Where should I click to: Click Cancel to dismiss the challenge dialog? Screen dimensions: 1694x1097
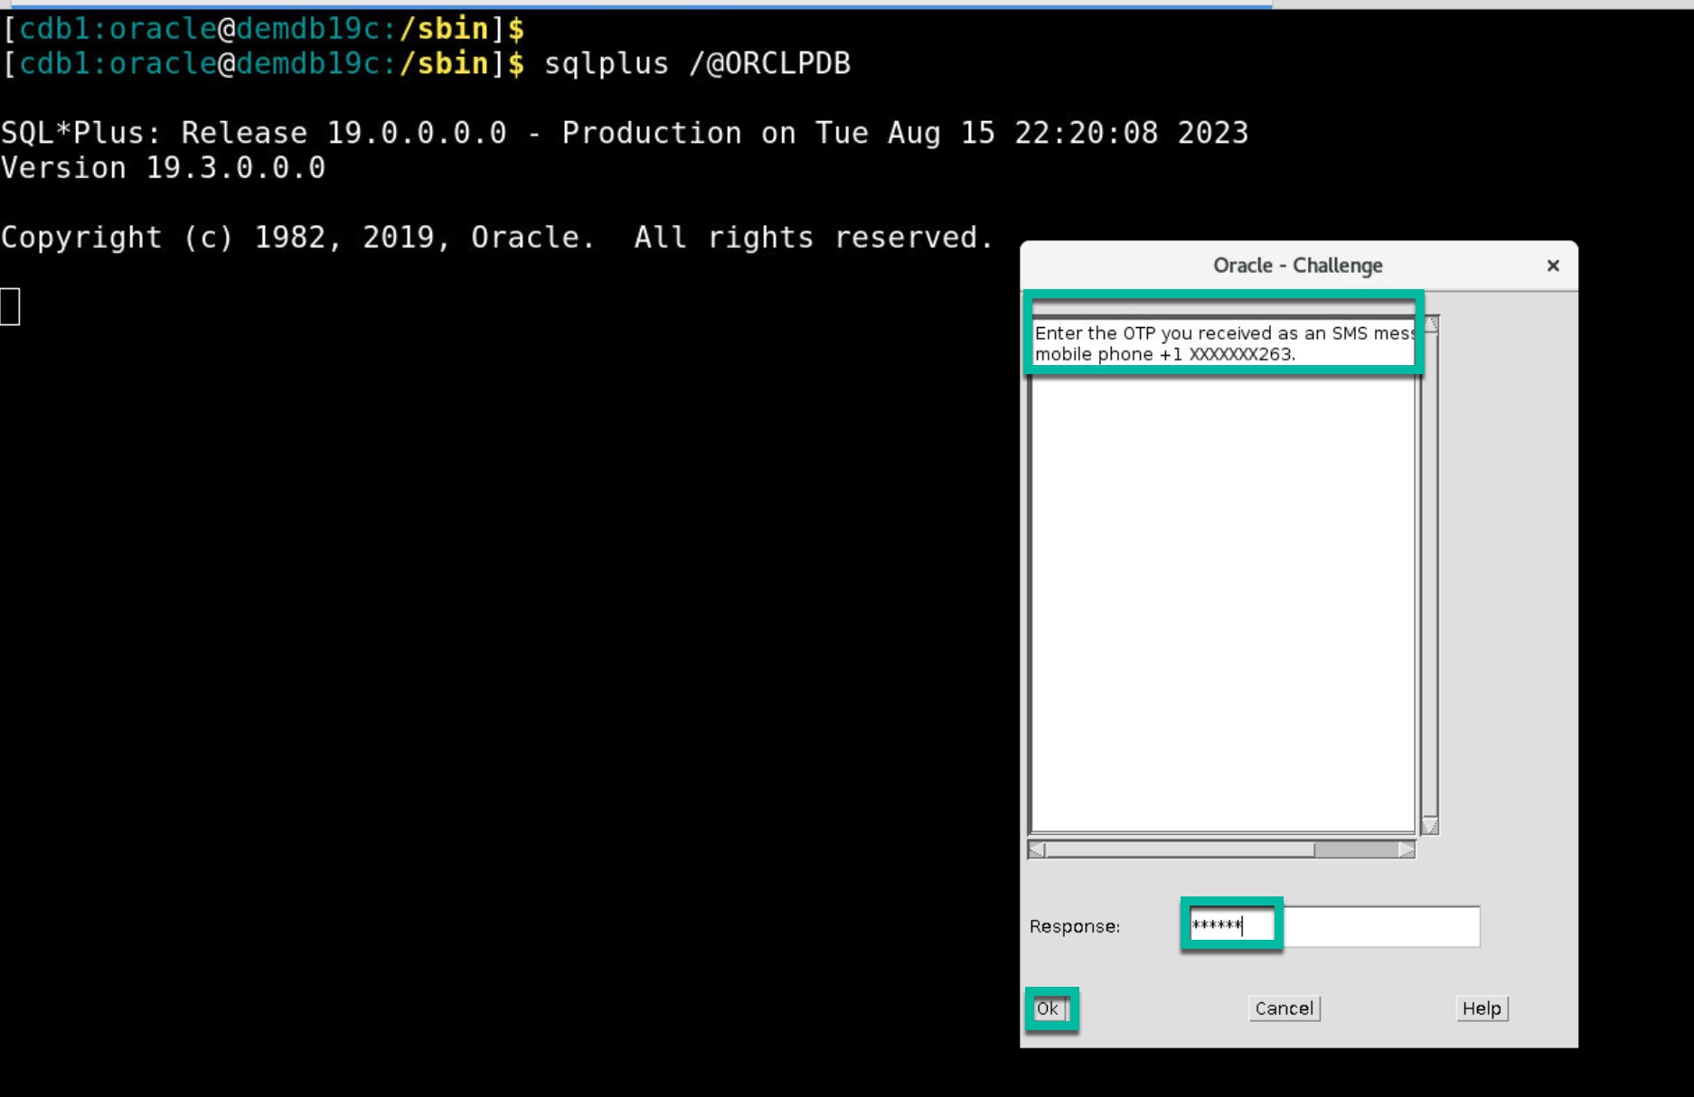pos(1284,1008)
